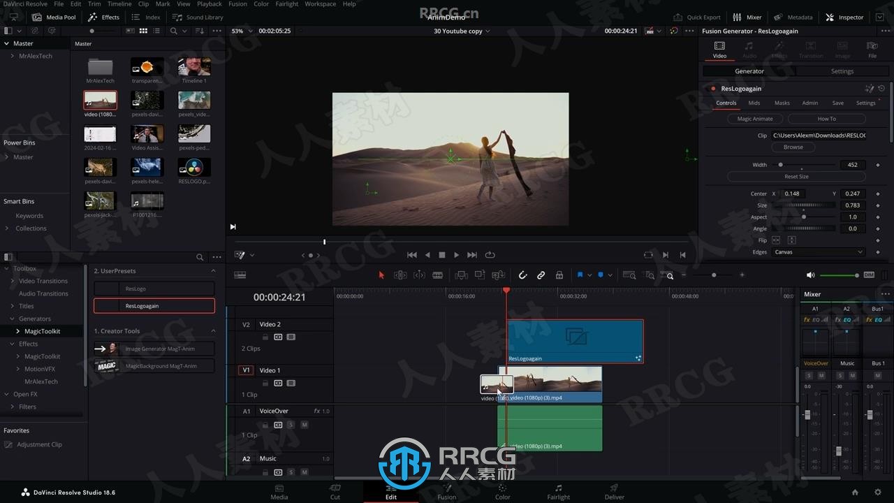Switch to the Deliver page
This screenshot has height=503, width=894.
pos(615,492)
